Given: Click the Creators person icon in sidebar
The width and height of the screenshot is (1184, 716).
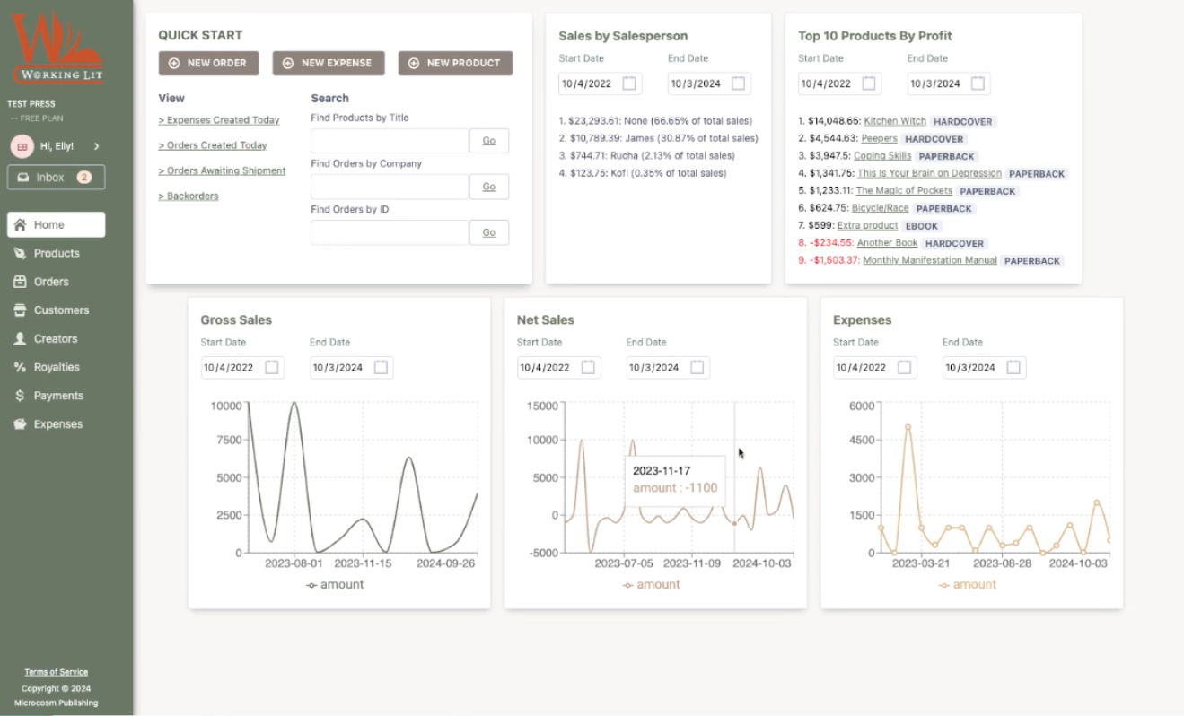Looking at the screenshot, I should click(20, 339).
